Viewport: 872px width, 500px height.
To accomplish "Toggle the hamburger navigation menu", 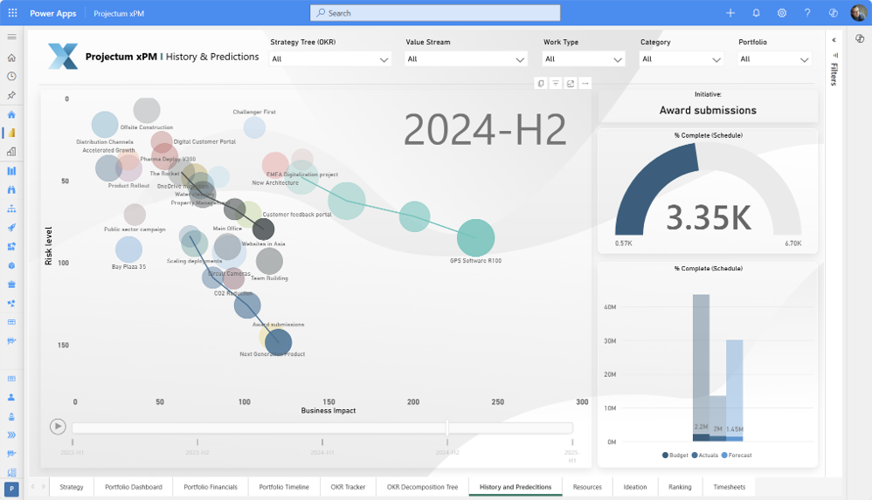I will [12, 37].
